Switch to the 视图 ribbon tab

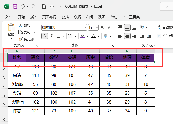click(x=102, y=17)
